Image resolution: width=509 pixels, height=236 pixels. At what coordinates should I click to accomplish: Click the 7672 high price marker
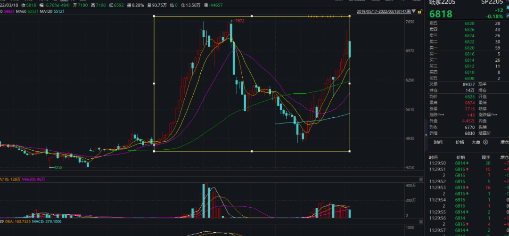[x=239, y=21]
